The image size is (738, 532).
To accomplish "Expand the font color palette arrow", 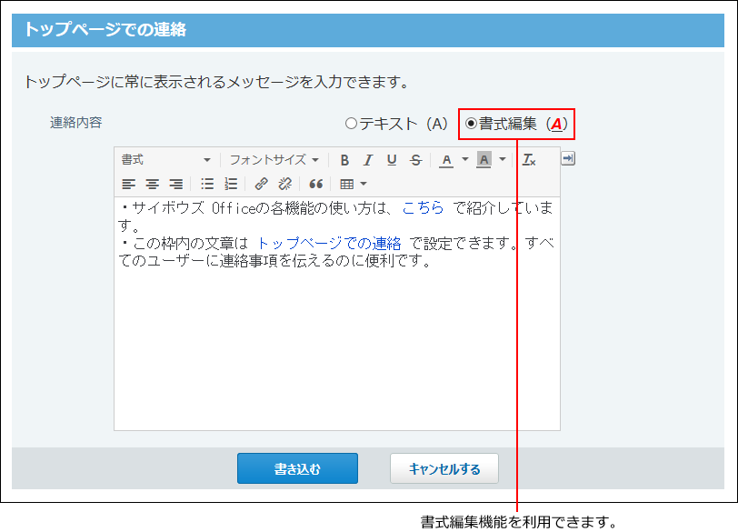I will tap(465, 160).
